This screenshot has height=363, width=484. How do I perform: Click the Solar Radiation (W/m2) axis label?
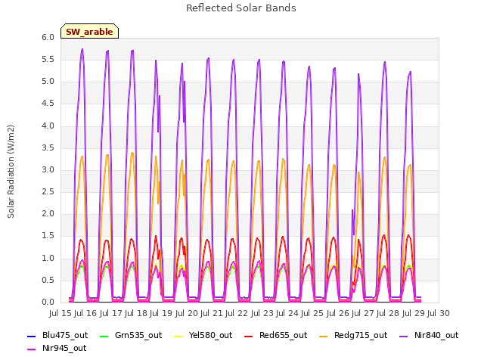tap(11, 172)
